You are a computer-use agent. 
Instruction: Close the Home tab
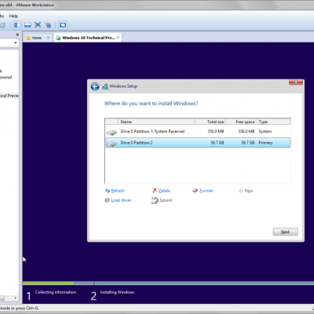click(49, 38)
